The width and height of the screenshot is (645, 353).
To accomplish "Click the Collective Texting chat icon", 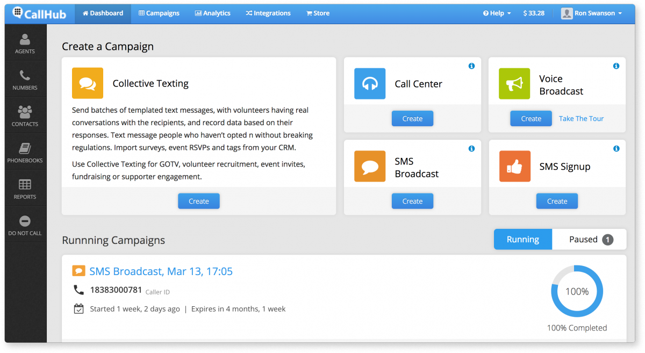I will pyautogui.click(x=88, y=83).
